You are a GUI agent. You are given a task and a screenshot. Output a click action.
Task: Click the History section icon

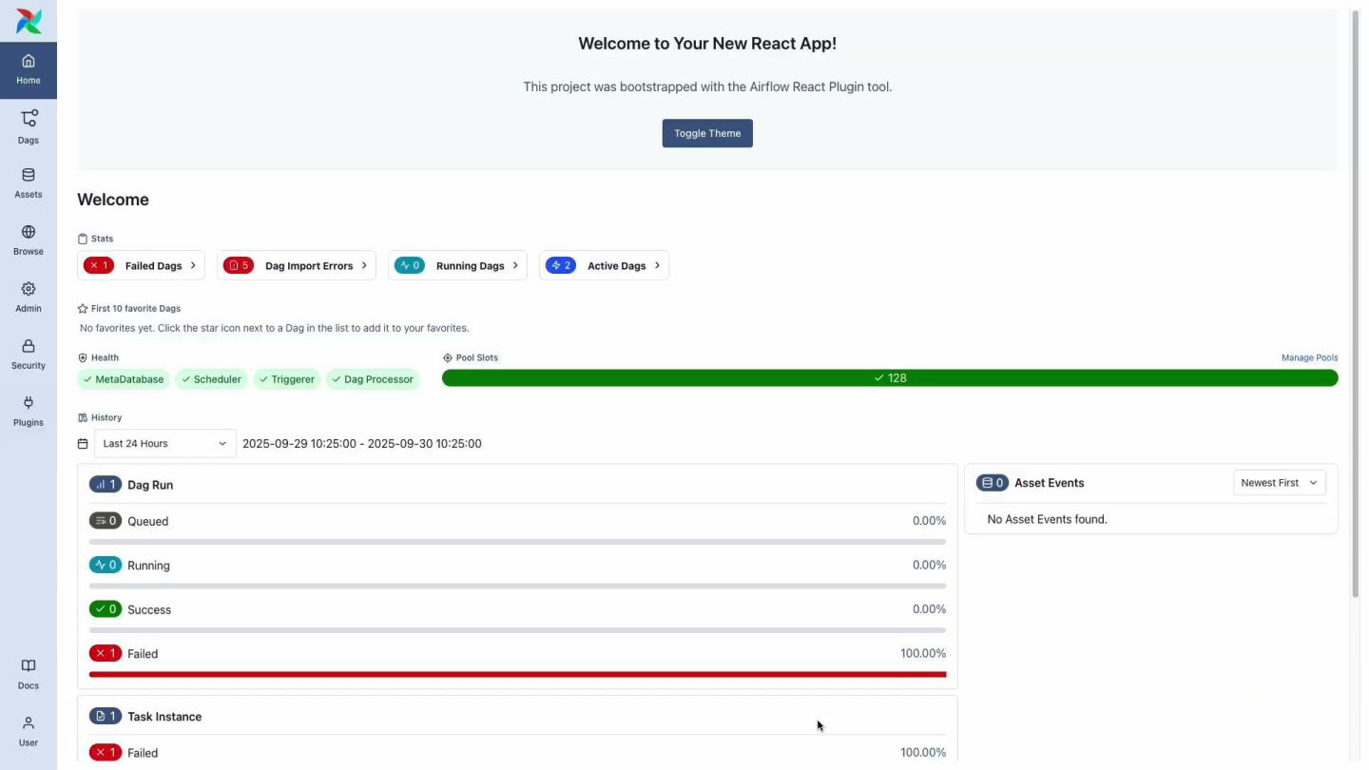[83, 417]
